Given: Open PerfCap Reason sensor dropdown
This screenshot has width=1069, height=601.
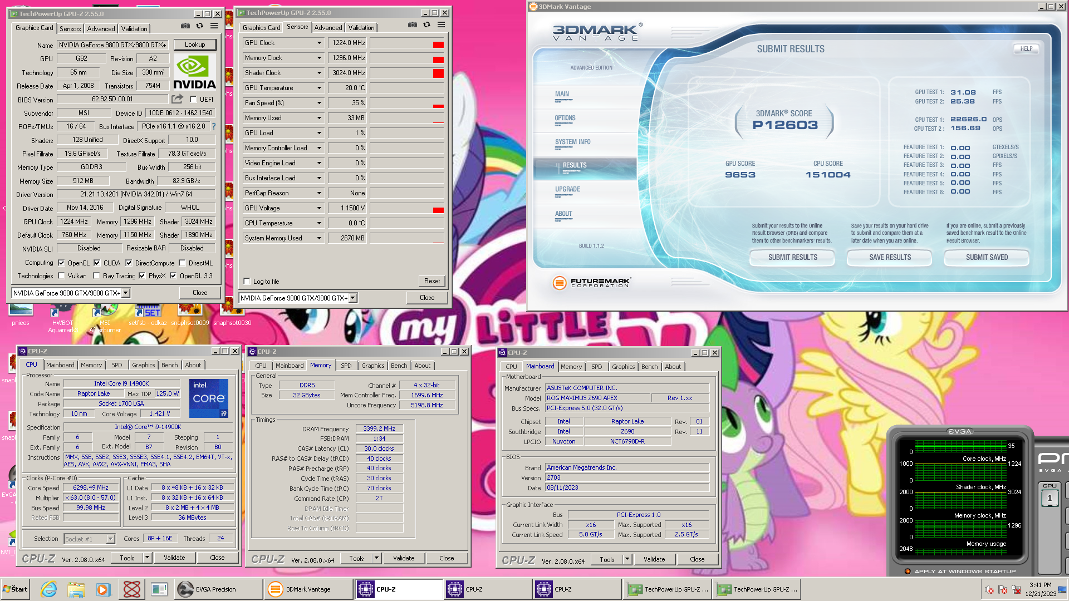Looking at the screenshot, I should [x=319, y=193].
